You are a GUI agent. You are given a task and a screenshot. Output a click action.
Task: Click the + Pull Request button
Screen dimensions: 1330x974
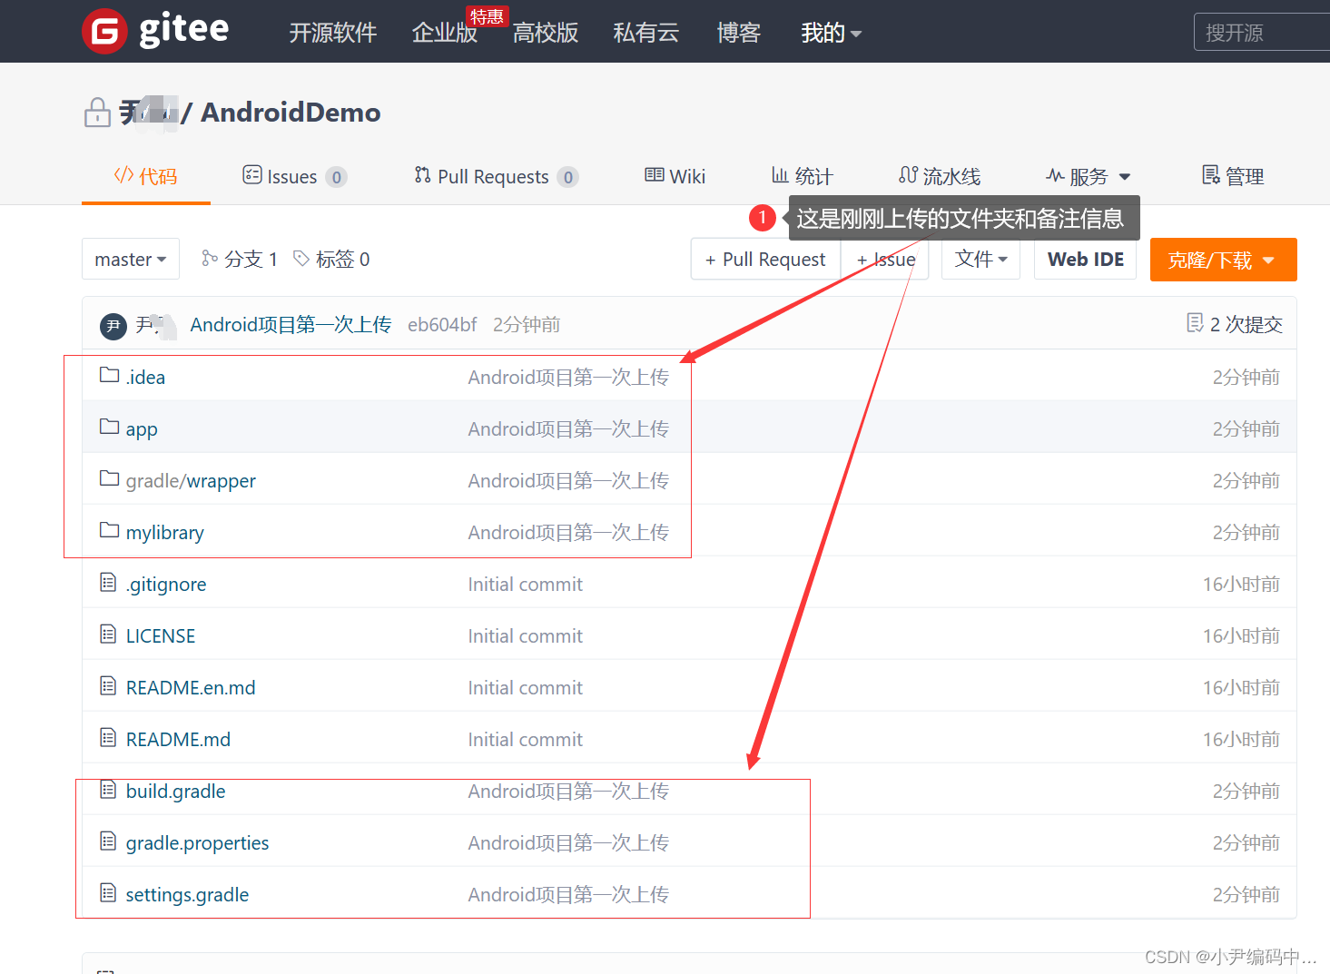coord(765,260)
